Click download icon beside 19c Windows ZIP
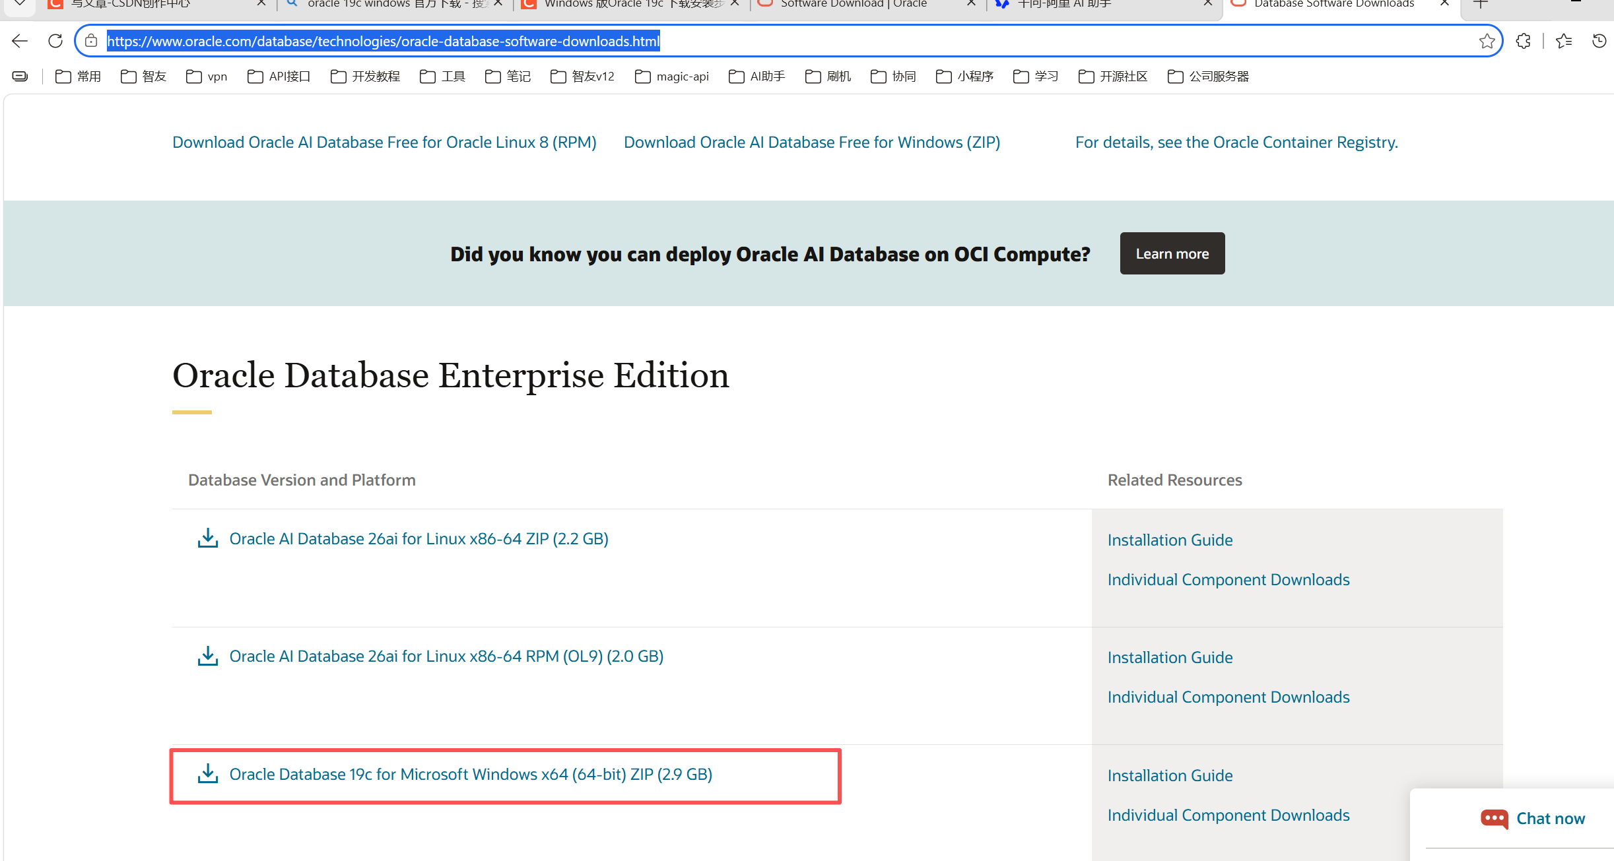Screen dimensions: 1614x861 (208, 773)
